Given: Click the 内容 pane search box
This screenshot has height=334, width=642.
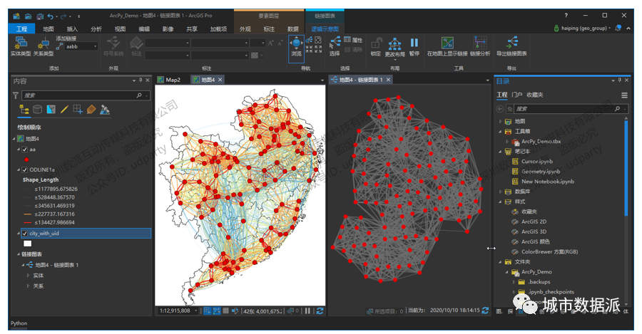Looking at the screenshot, I should [86, 95].
